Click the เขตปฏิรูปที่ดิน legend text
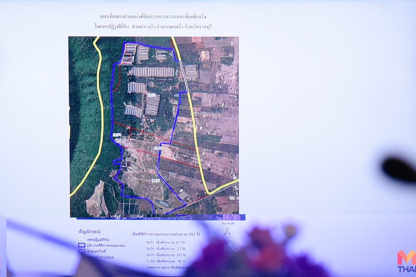This screenshot has height=277, width=416. (x=98, y=239)
